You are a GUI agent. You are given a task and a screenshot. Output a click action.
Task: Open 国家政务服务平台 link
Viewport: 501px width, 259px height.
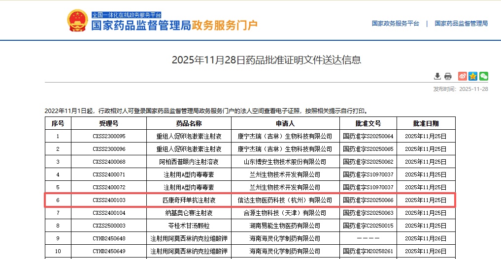[x=395, y=24]
